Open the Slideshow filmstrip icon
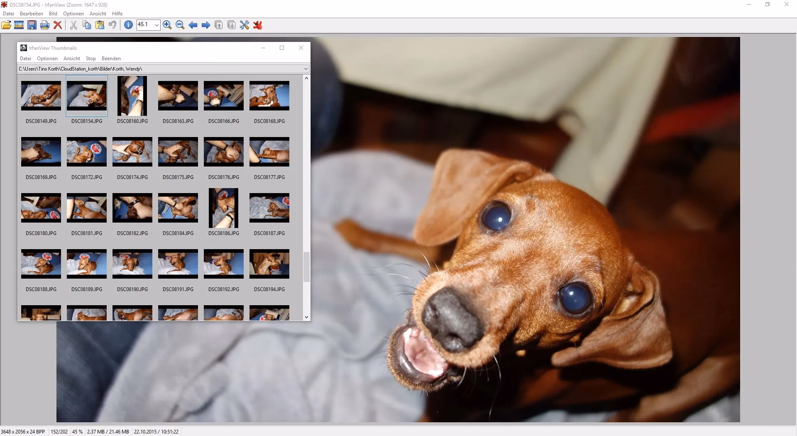The height and width of the screenshot is (436, 797). point(19,25)
